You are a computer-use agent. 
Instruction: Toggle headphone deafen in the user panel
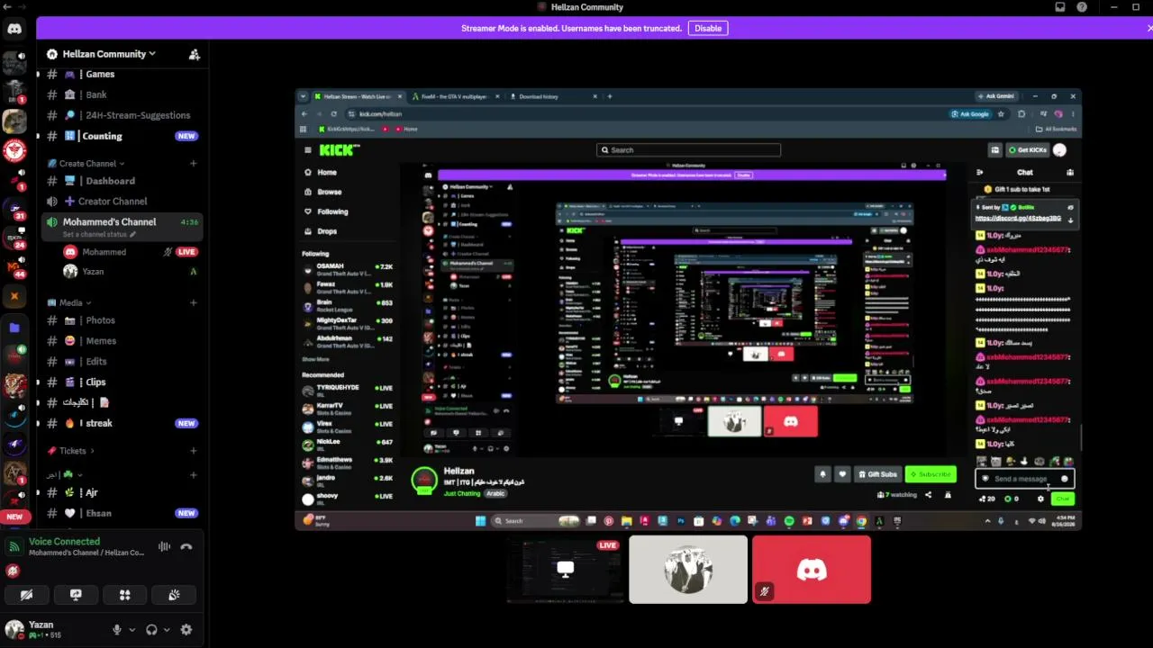point(151,630)
